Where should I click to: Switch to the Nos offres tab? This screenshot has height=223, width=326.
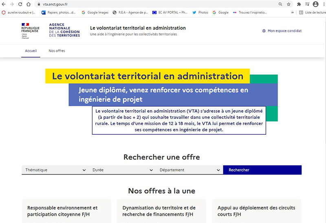57,51
